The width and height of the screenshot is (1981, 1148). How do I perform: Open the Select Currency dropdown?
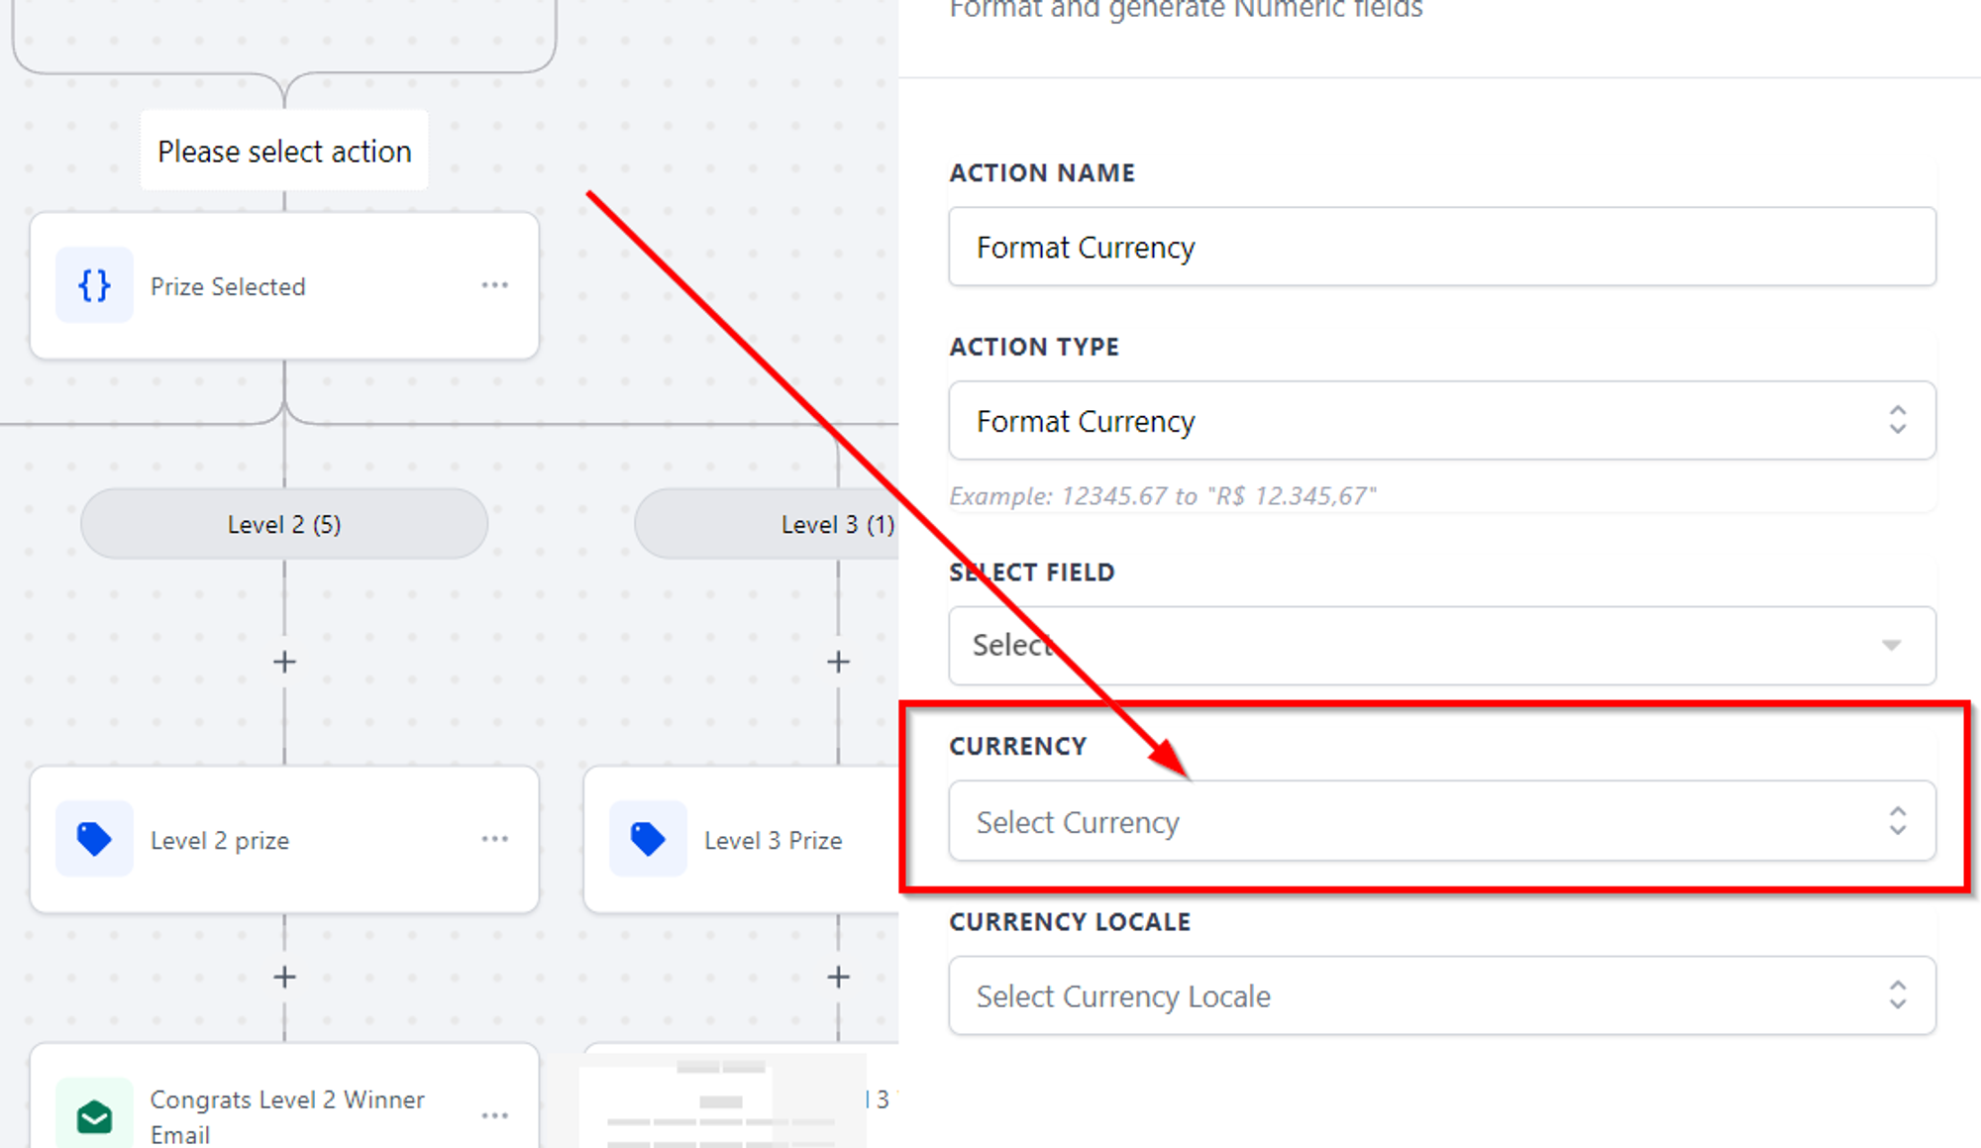(1442, 821)
